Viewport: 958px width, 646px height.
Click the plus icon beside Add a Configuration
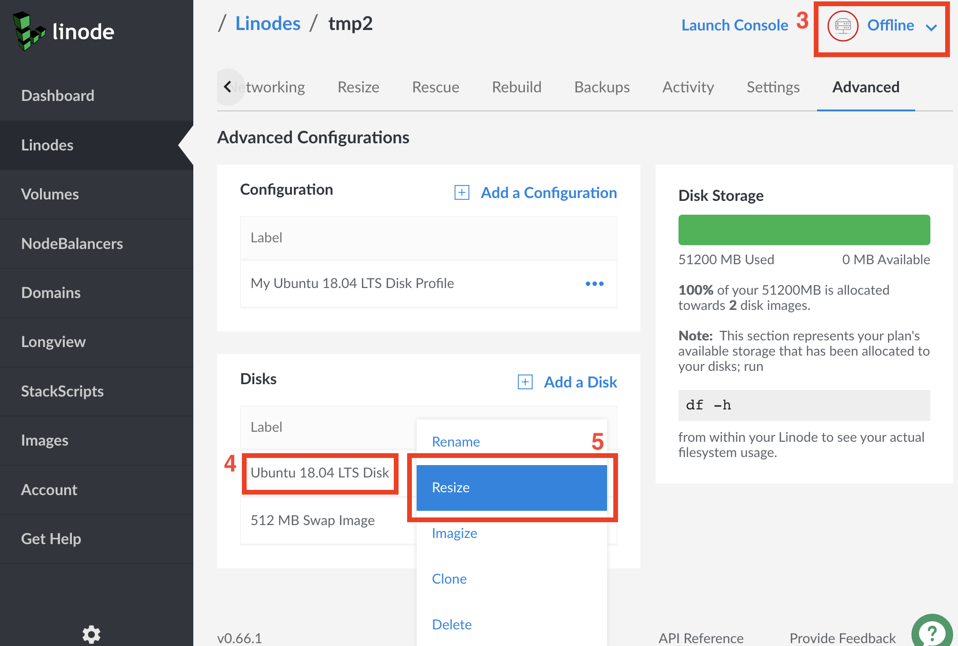coord(462,192)
